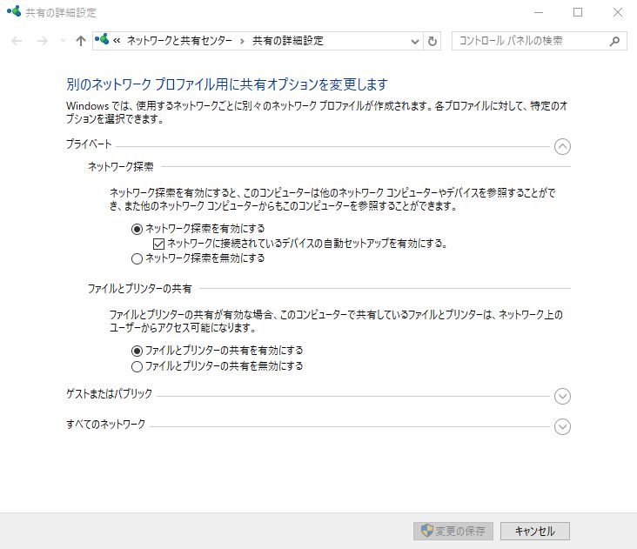
Task: Select ネットワーク探索を無効にする radio button
Action: pos(136,258)
